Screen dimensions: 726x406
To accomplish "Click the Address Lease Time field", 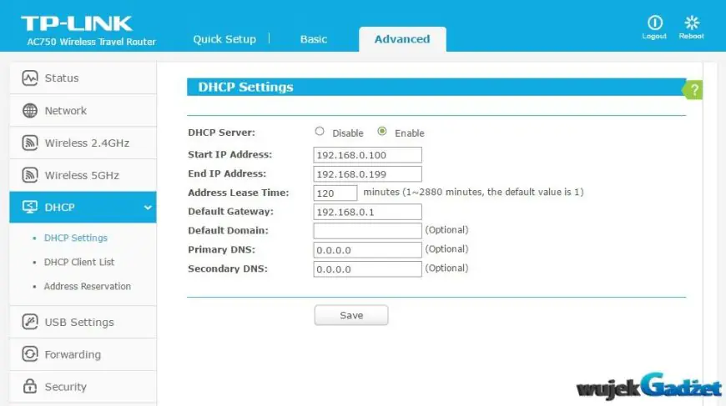I will tap(335, 193).
